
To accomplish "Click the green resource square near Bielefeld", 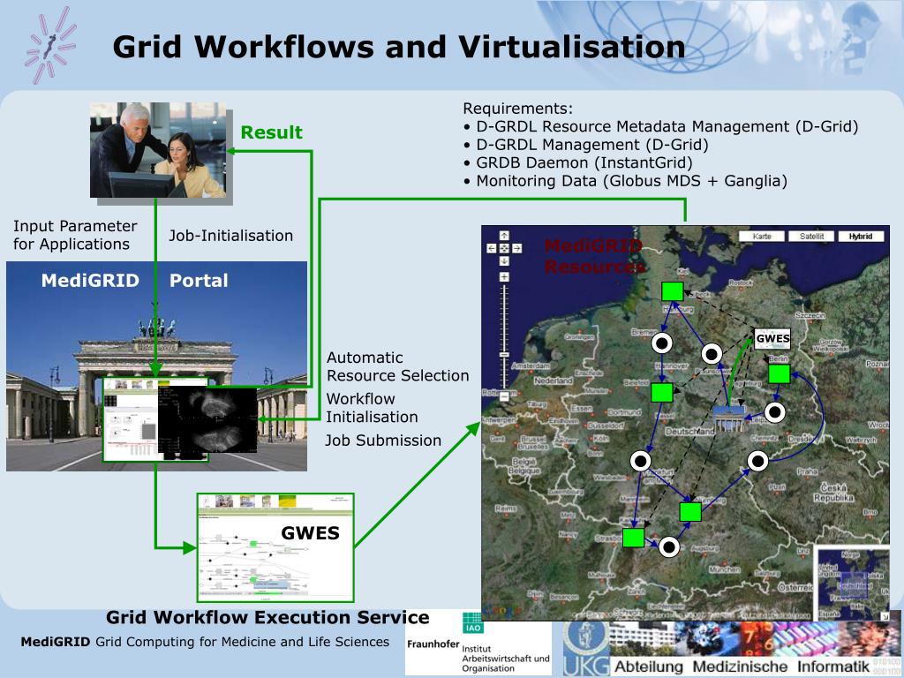I will pos(662,392).
